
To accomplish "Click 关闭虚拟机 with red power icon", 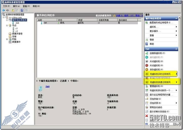I will 147,66.
